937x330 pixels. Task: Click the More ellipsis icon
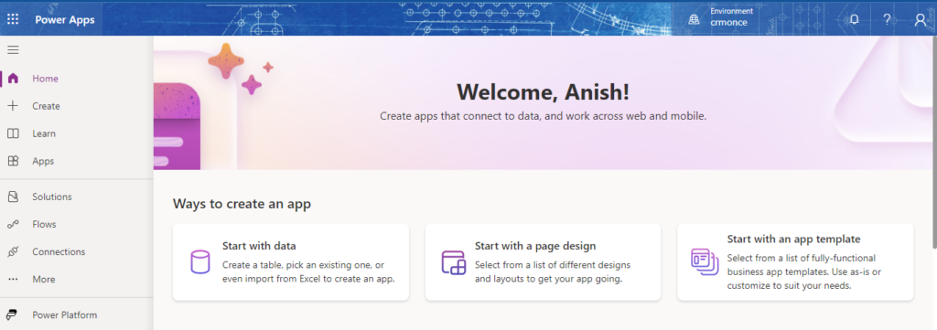click(x=13, y=280)
